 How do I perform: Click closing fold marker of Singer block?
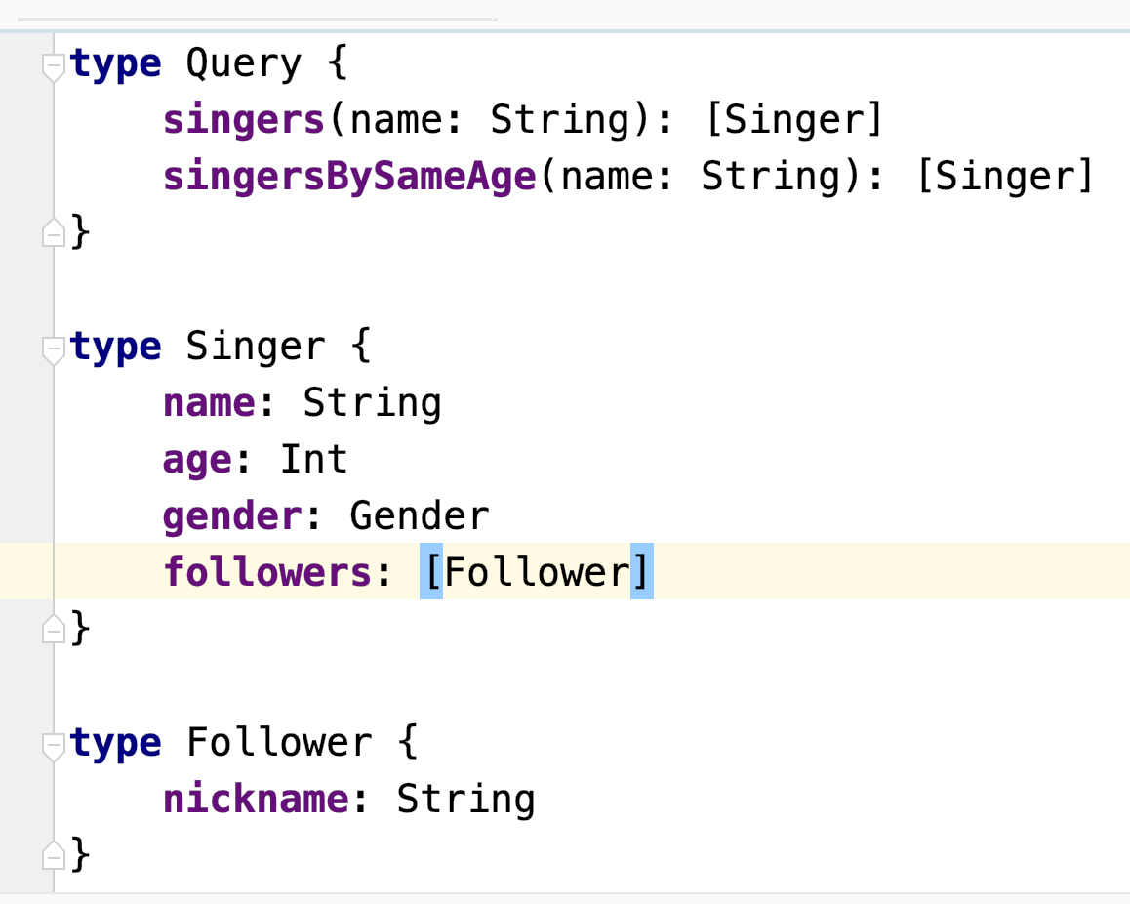54,629
